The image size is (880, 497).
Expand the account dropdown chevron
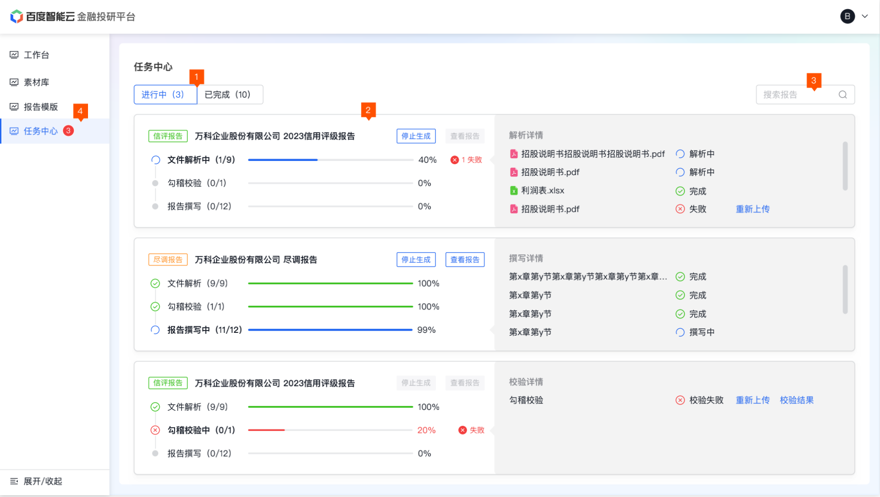pos(865,17)
